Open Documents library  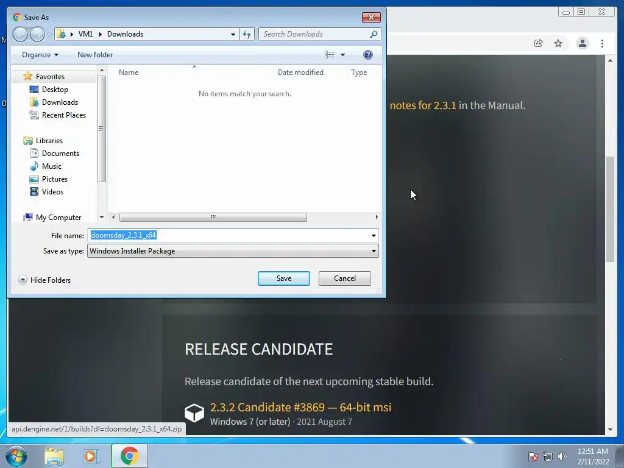60,153
